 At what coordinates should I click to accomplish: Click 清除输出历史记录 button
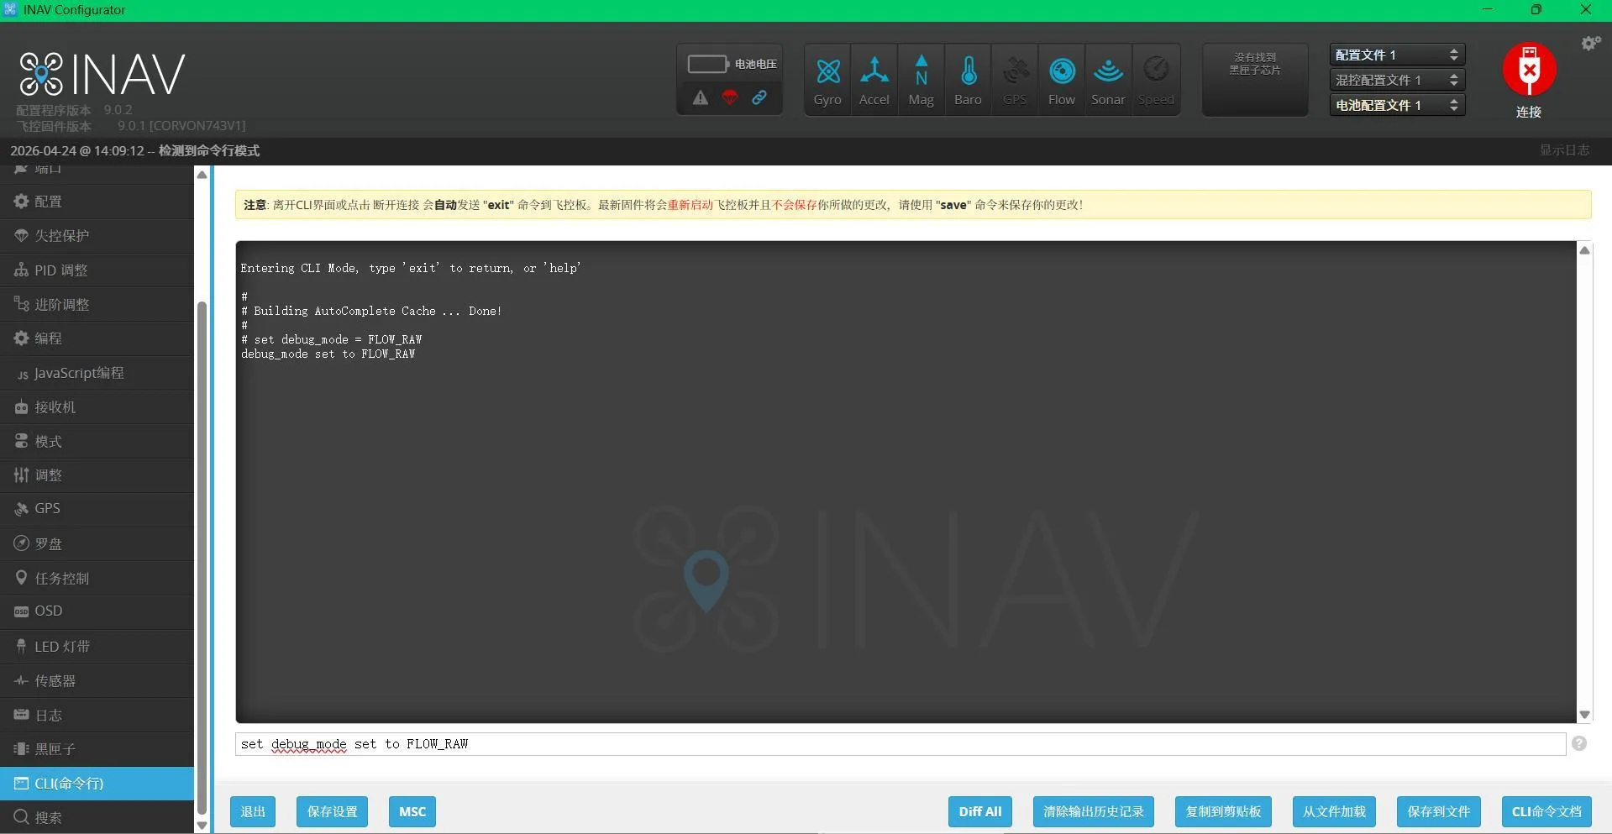click(x=1094, y=811)
